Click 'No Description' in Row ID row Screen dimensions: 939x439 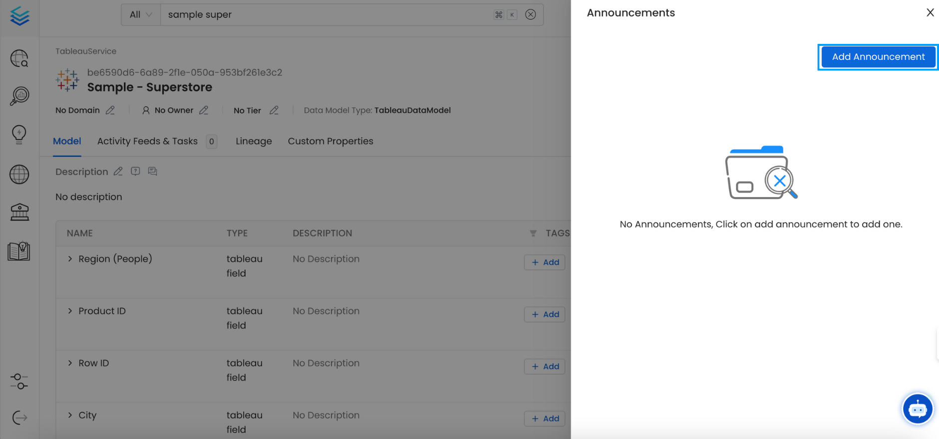click(x=326, y=363)
